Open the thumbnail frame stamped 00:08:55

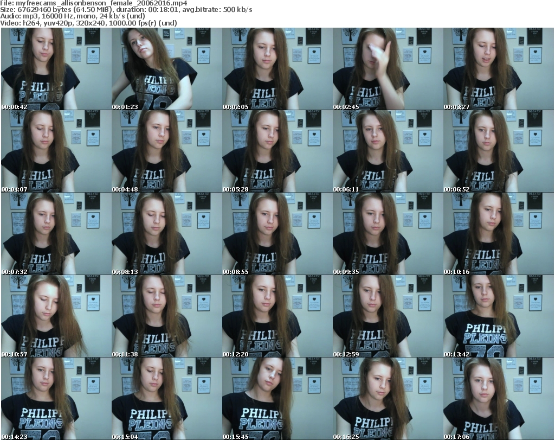pyautogui.click(x=277, y=234)
